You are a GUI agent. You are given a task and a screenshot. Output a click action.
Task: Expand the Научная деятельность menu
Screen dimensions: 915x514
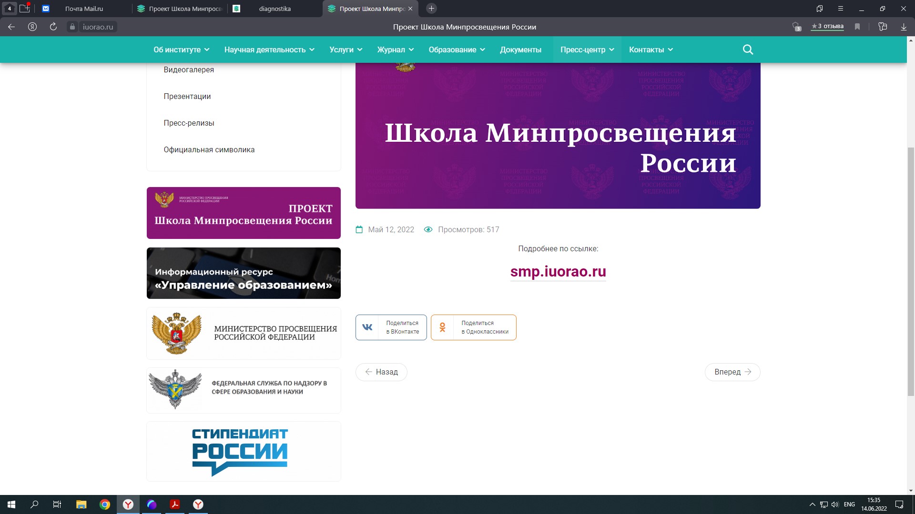pyautogui.click(x=269, y=49)
